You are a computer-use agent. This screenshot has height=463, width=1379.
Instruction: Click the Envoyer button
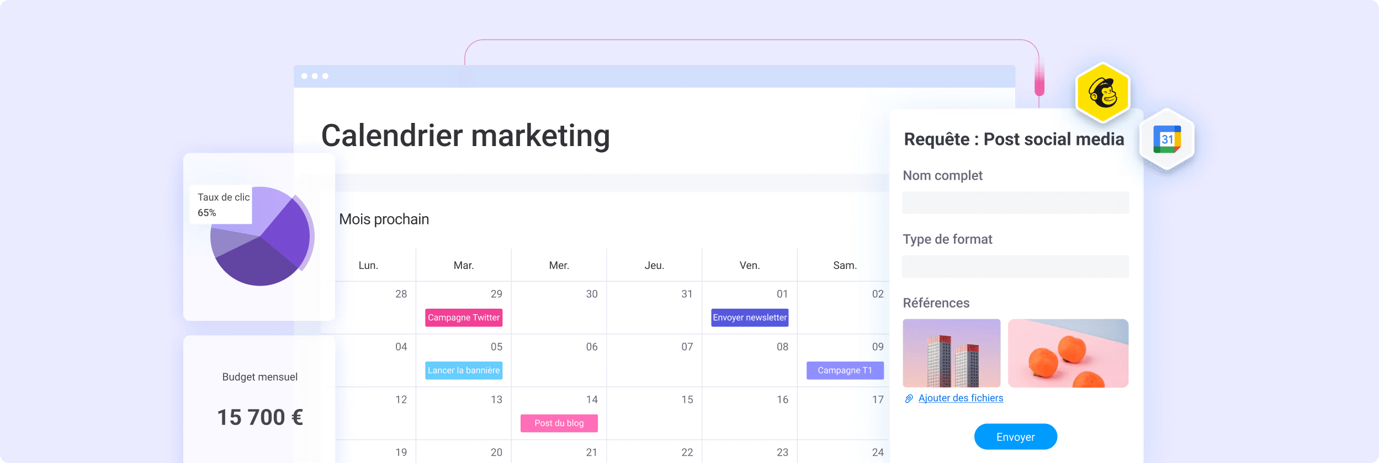pyautogui.click(x=1015, y=437)
